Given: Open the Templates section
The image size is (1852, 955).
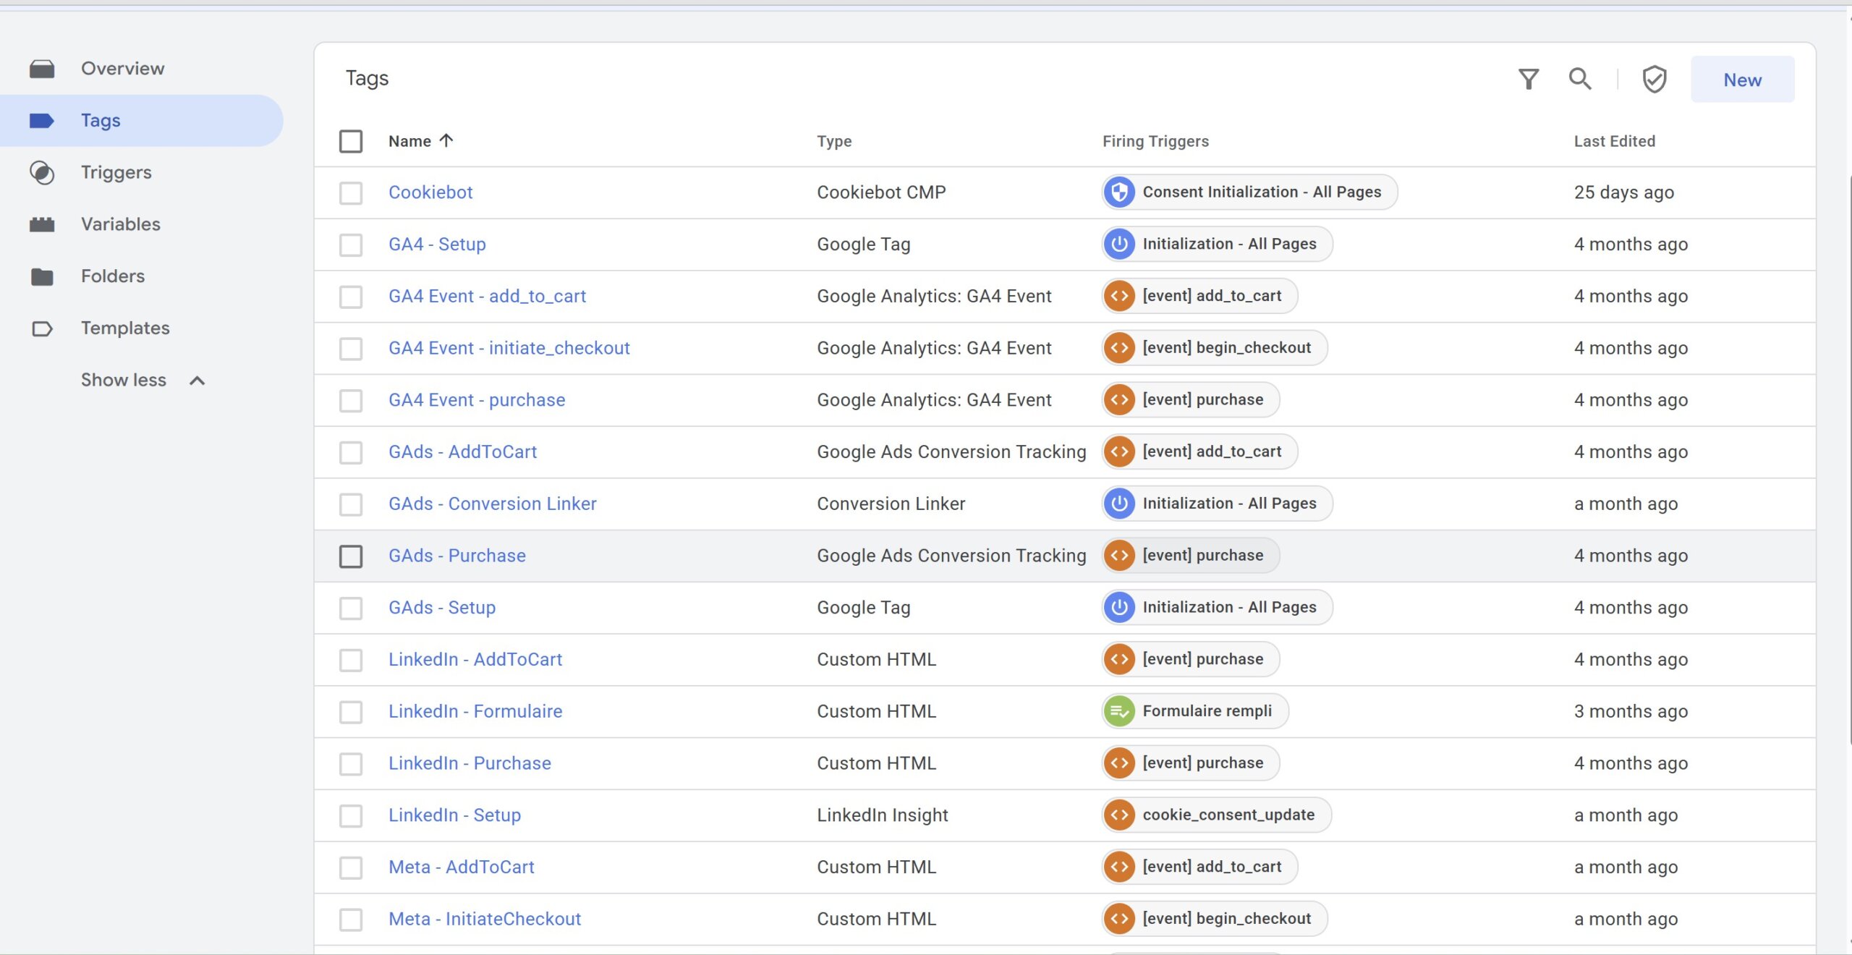Looking at the screenshot, I should coord(125,328).
